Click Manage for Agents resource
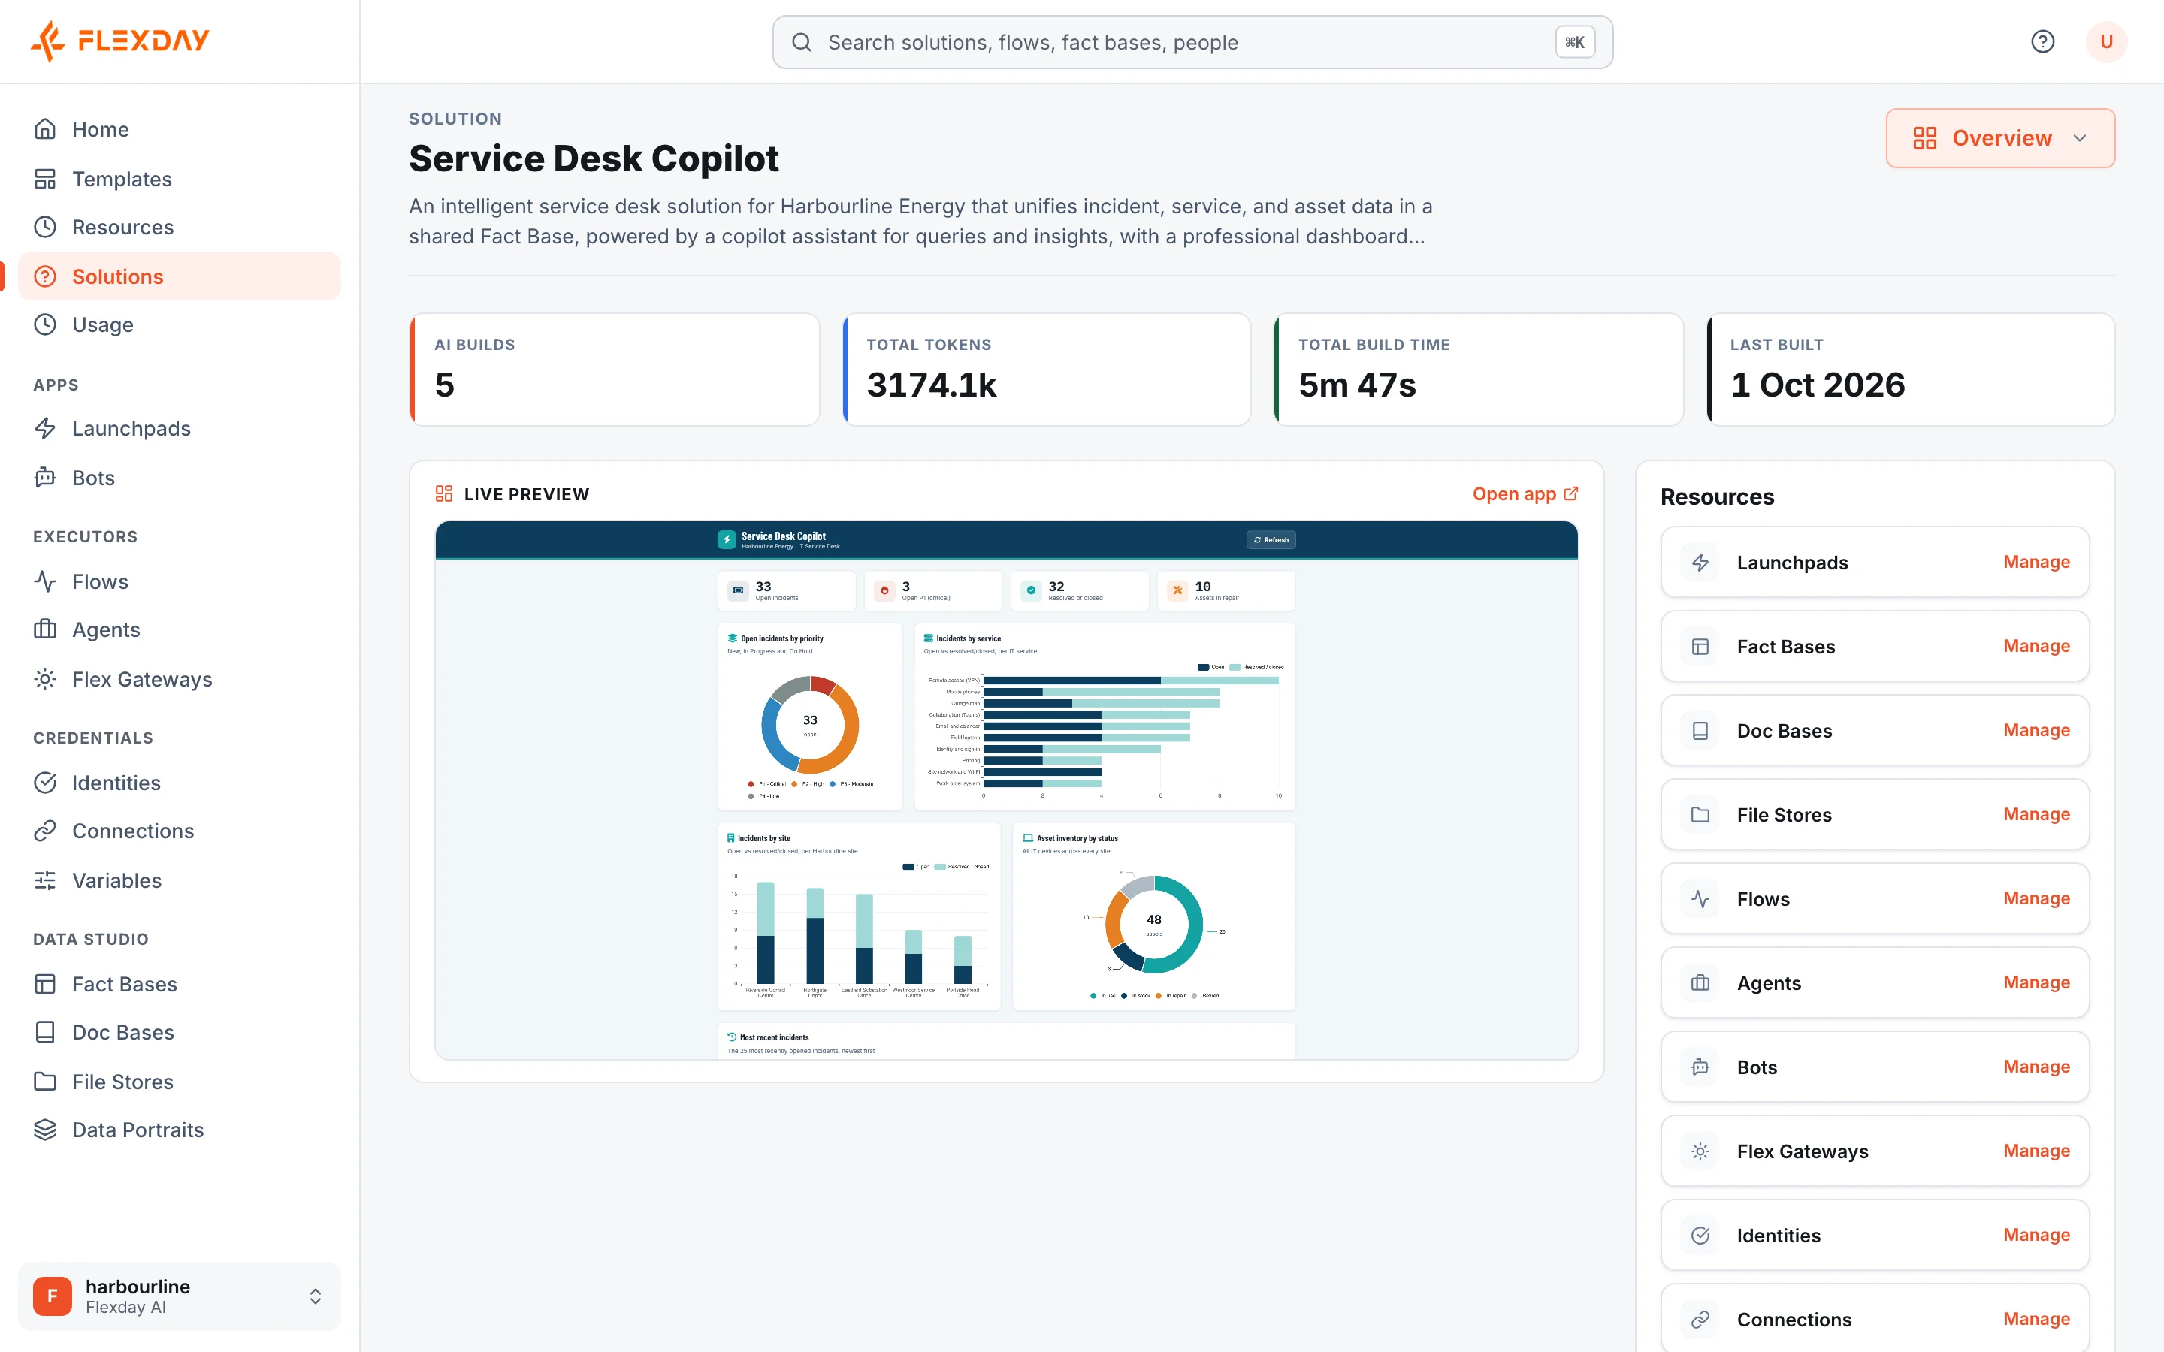Screen dimensions: 2164x1352 point(2036,982)
